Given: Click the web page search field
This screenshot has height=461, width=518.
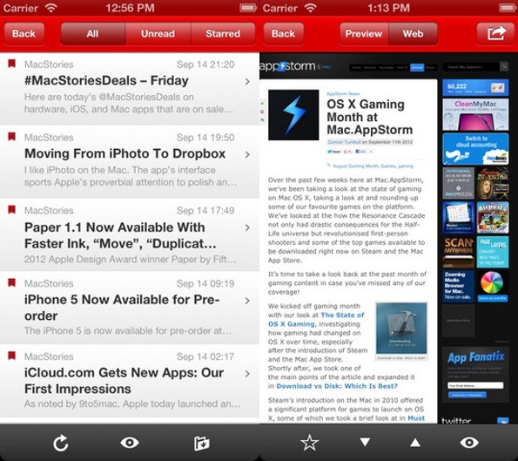Looking at the screenshot, I should pos(471,66).
